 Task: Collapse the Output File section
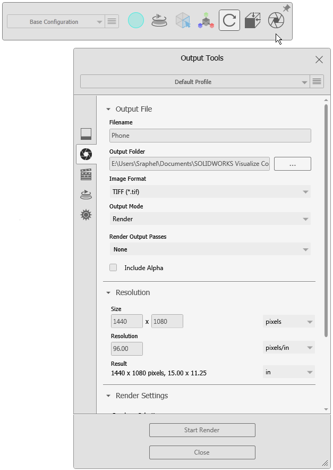coord(108,110)
